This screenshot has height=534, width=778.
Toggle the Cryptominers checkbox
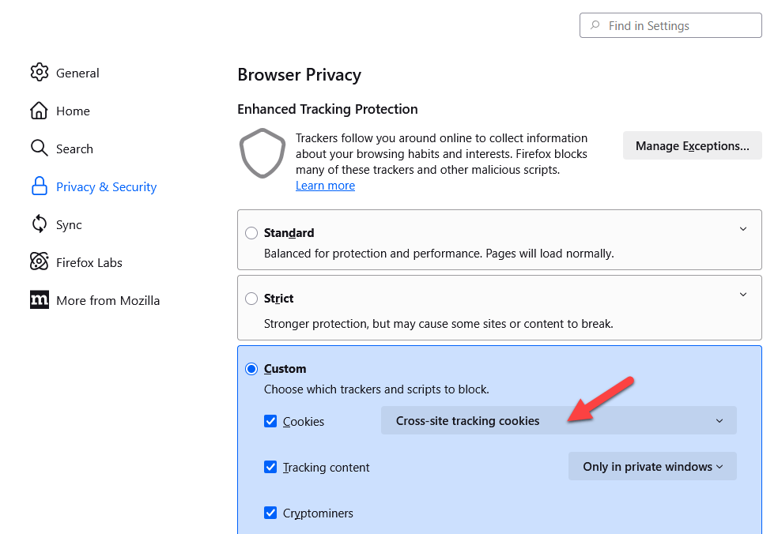click(270, 513)
